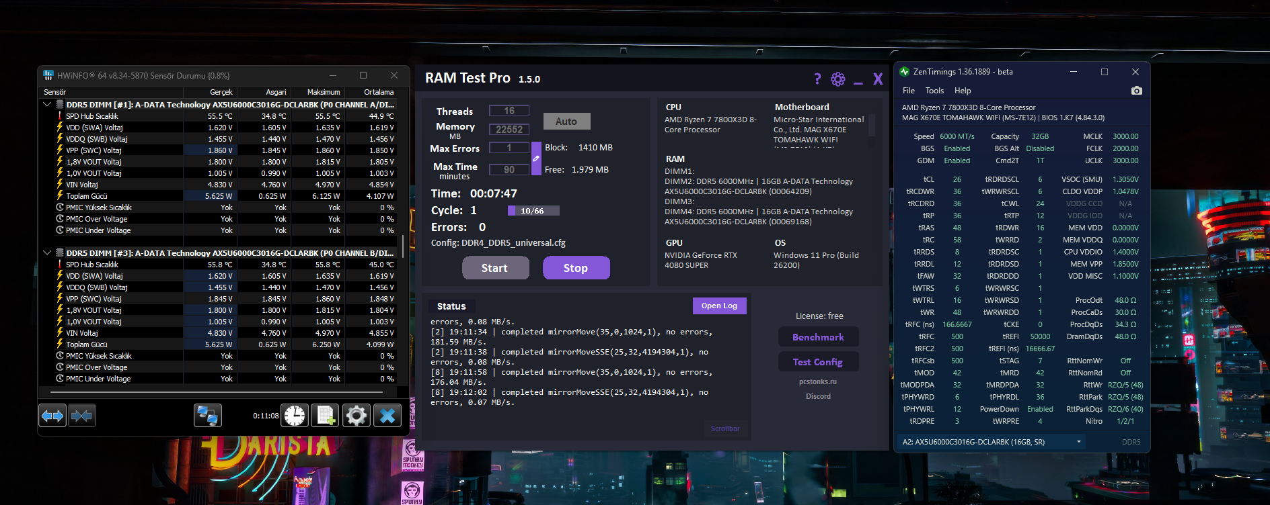
Task: Click the lightning icon beside DIMM #1 VDD (SWA) Voltaj
Action: [60, 128]
